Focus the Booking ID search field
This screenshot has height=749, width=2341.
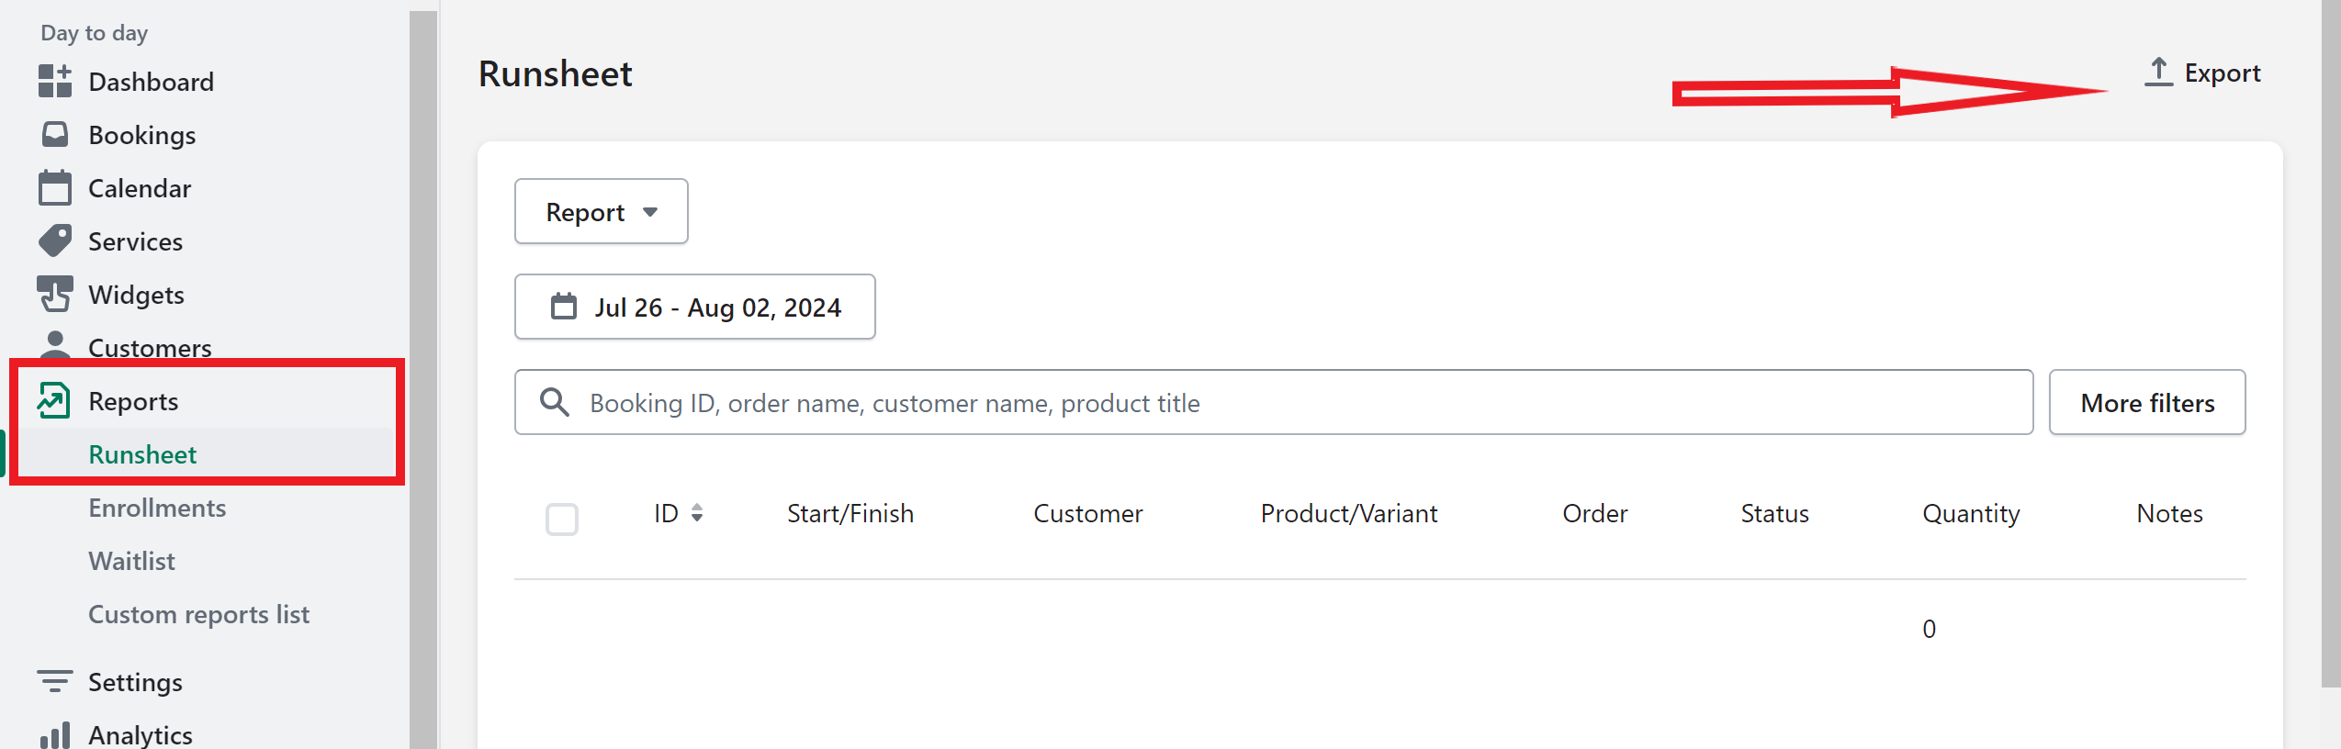[x=1274, y=402]
